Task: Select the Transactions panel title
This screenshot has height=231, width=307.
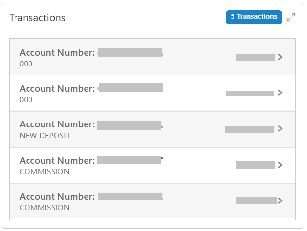Action: coord(37,18)
